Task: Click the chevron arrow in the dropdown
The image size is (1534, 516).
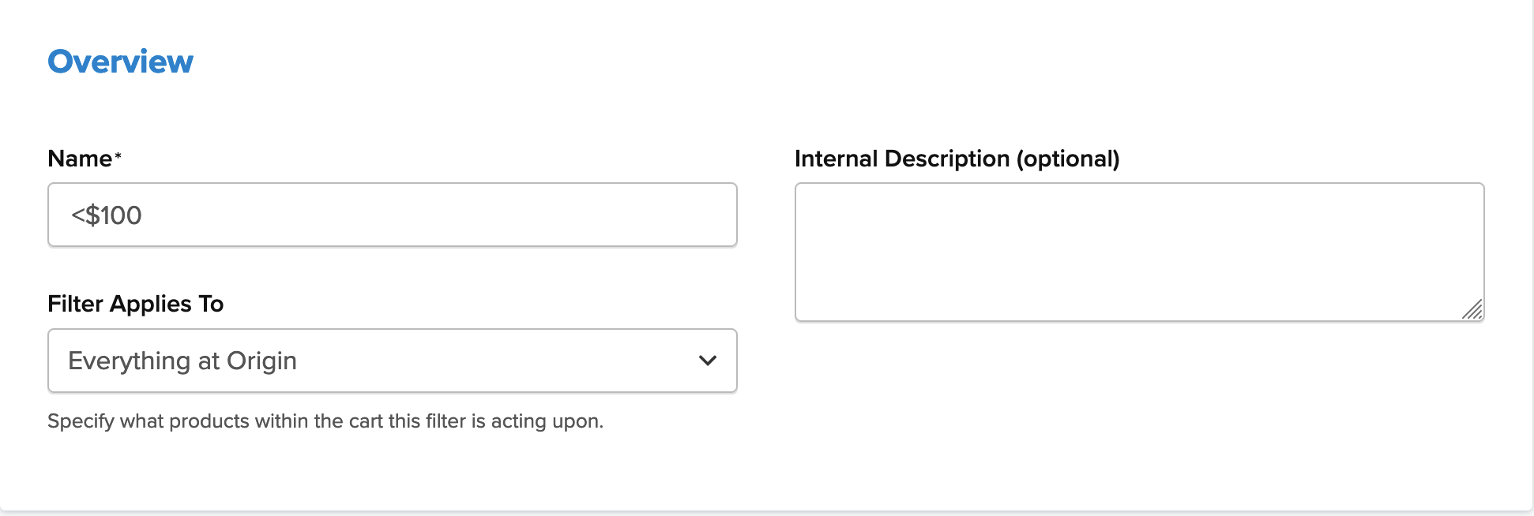Action: click(x=708, y=361)
